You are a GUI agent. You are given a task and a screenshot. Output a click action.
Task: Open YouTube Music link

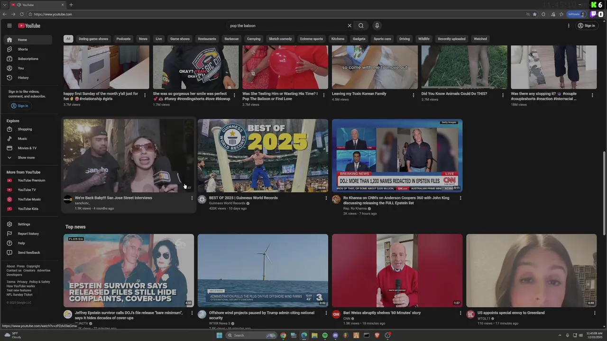pos(28,199)
